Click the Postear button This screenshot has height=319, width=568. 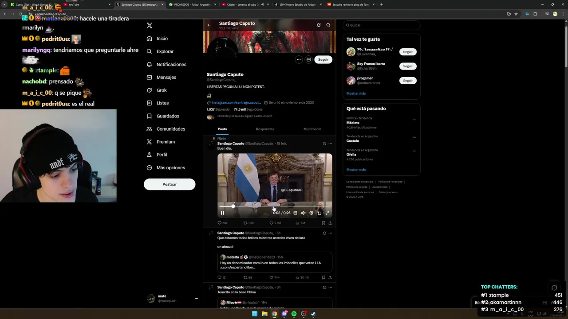[x=170, y=184]
